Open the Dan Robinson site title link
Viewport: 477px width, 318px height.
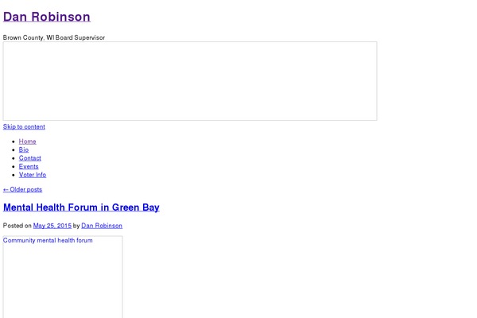pos(47,17)
